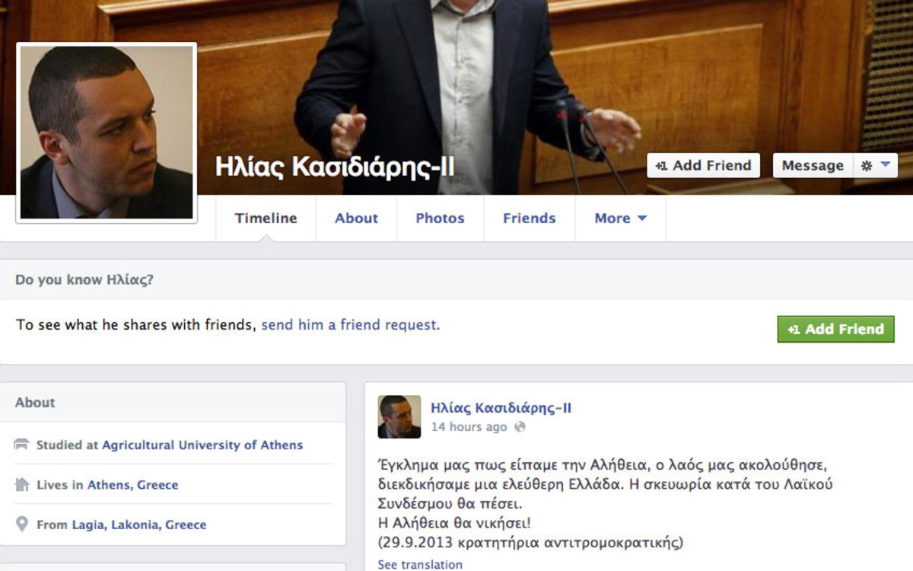Open the '14 hours ago' post timestamp
Screen dimensions: 913x571
click(469, 427)
